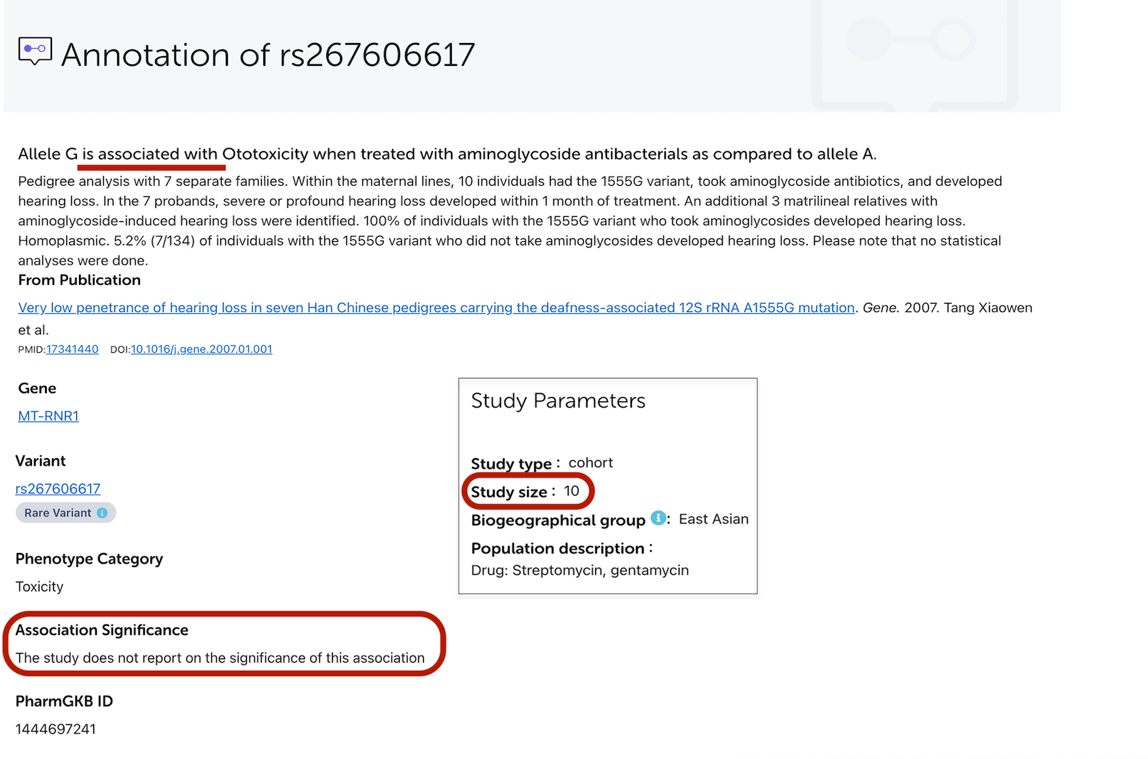Open the Han Chinese pedigrees publication link

pos(436,308)
